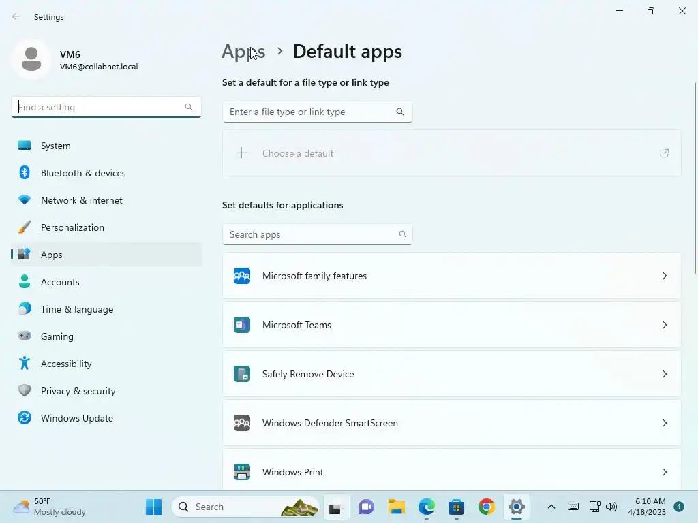Image resolution: width=698 pixels, height=523 pixels.
Task: Open the clock showing 6:10 AM
Action: coord(647,507)
